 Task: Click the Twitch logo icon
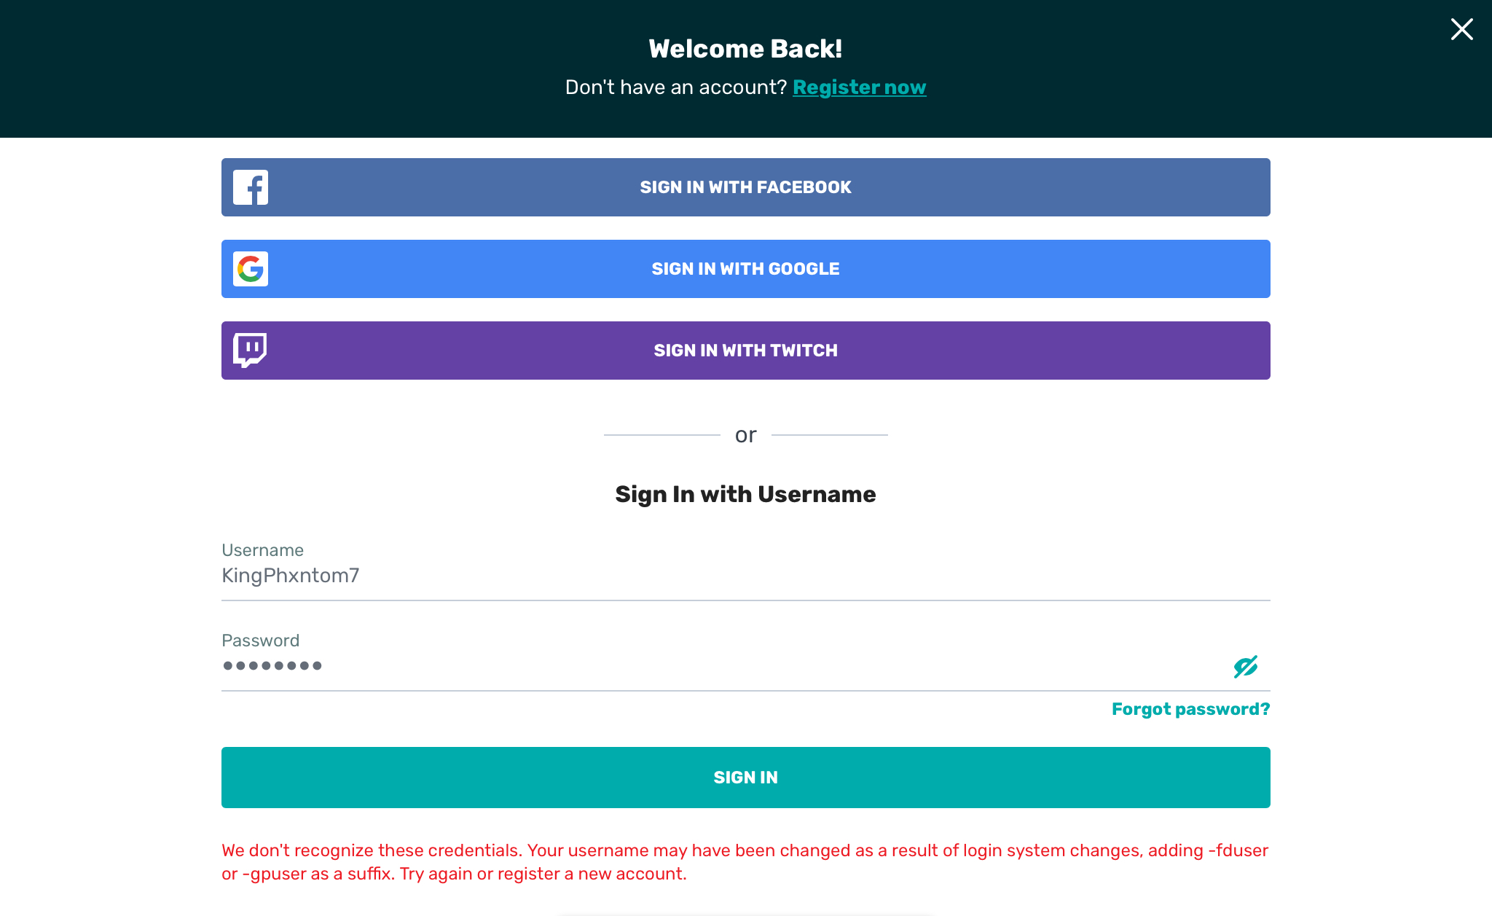coord(250,351)
